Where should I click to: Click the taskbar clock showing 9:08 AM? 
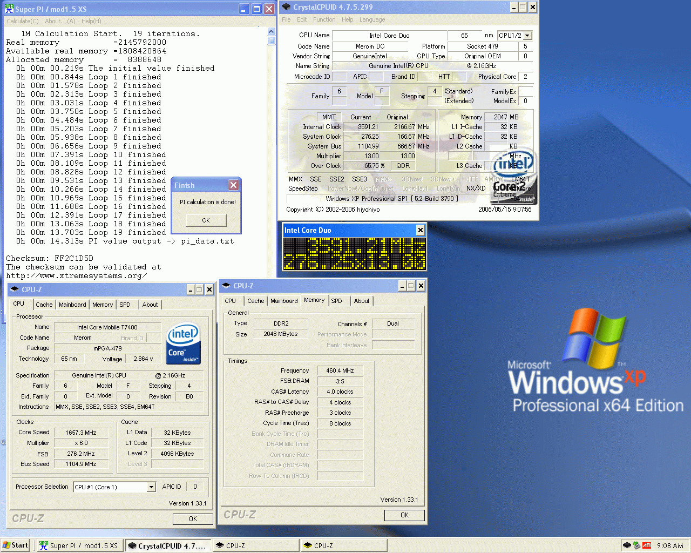pos(670,545)
